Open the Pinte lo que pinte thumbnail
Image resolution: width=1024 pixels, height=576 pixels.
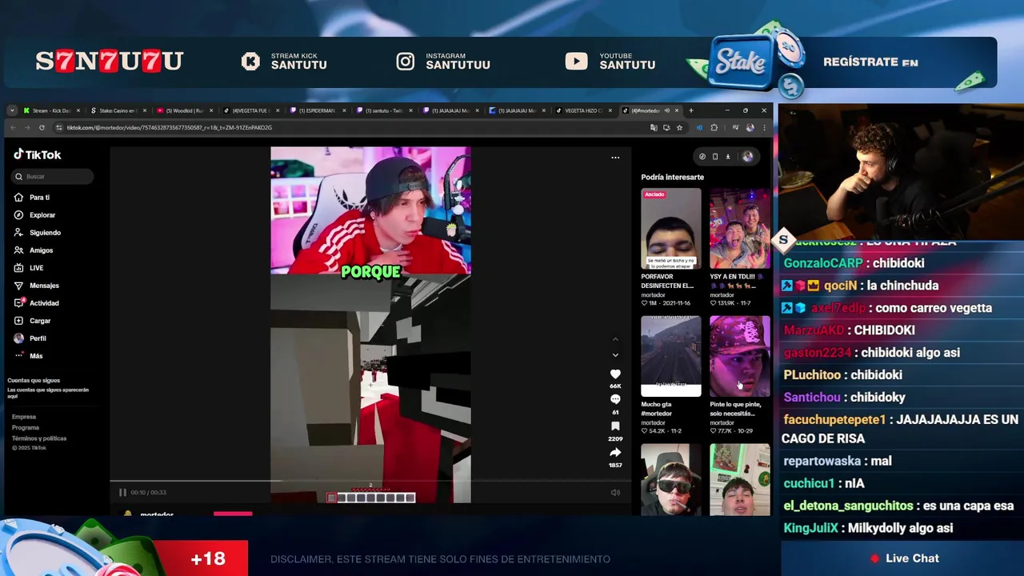pos(740,356)
